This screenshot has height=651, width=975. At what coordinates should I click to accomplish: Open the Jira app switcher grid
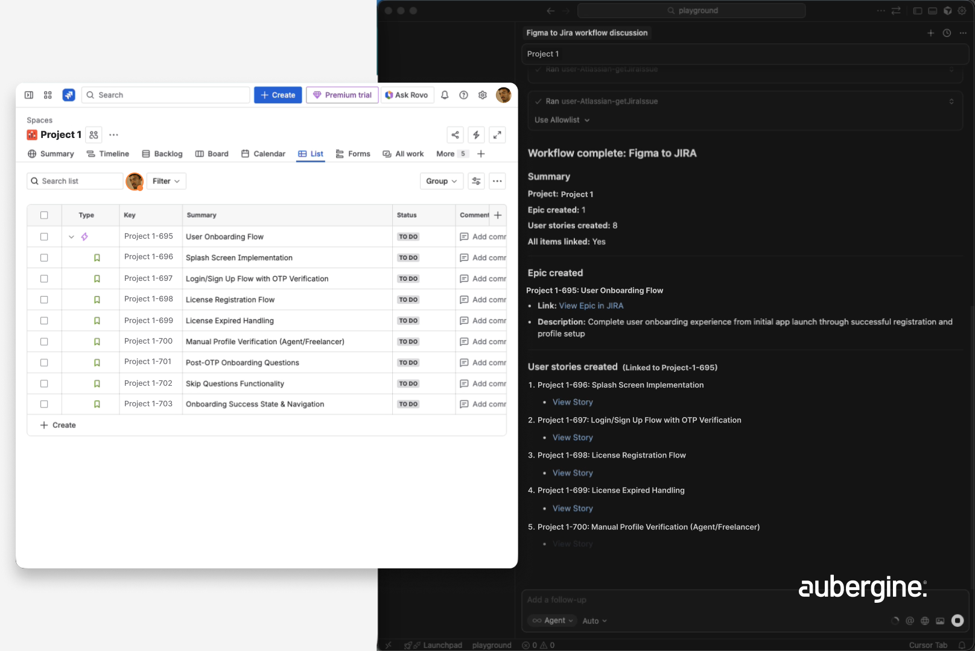coord(48,95)
